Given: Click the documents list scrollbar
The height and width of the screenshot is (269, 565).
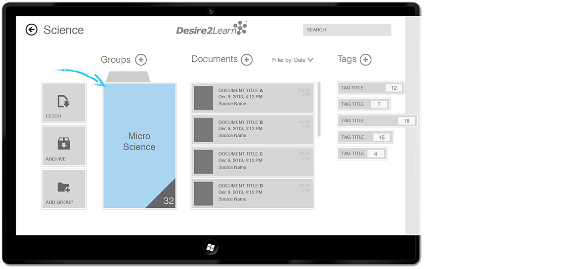Looking at the screenshot, I should [319, 109].
